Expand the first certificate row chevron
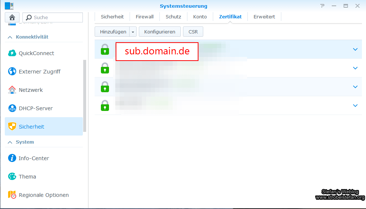Screen dimensions: 366x209 (355, 49)
